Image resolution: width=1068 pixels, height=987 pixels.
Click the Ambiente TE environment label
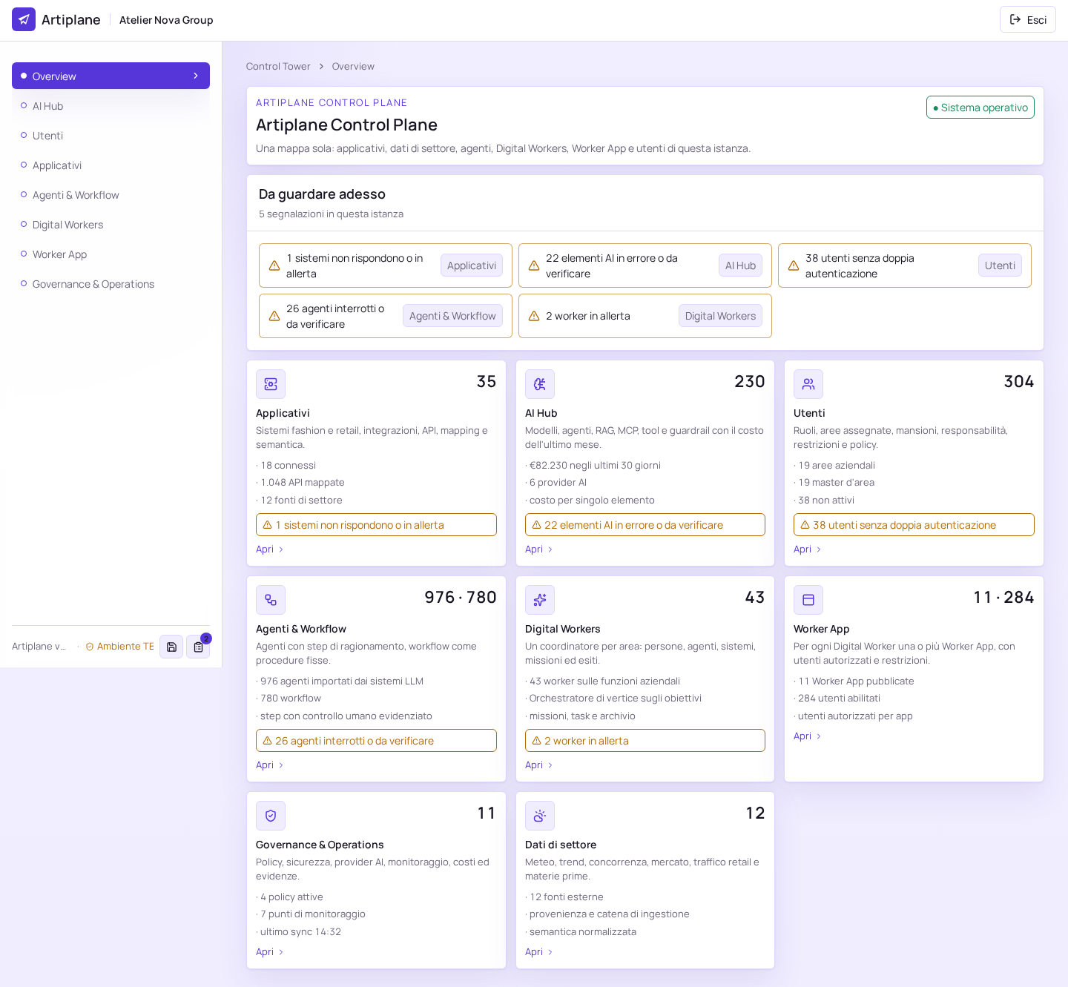point(125,647)
